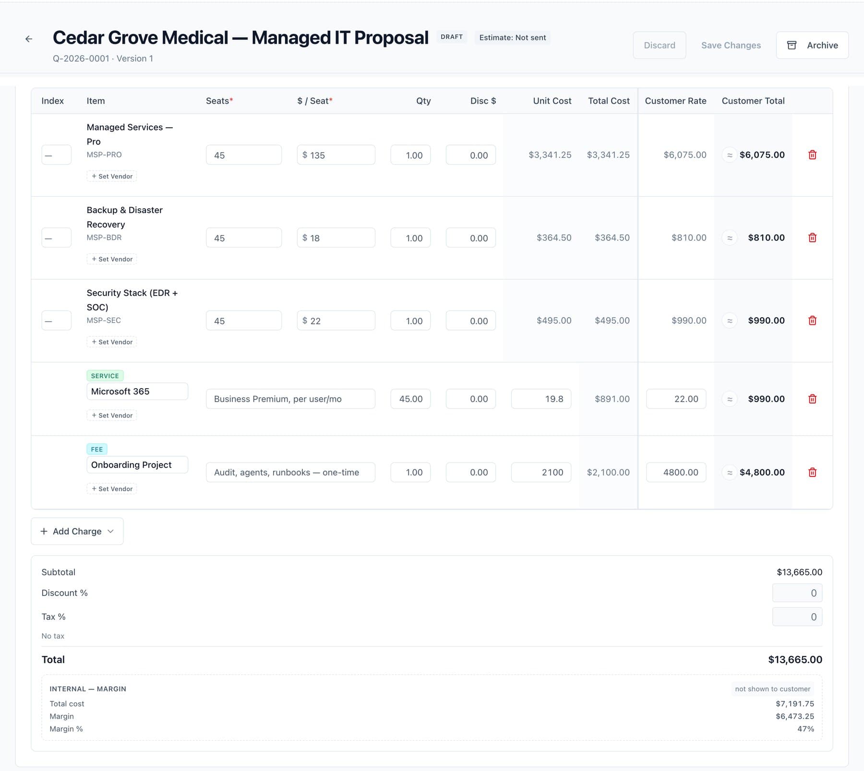Click Save Changes
Viewport: 864px width, 771px height.
point(731,45)
